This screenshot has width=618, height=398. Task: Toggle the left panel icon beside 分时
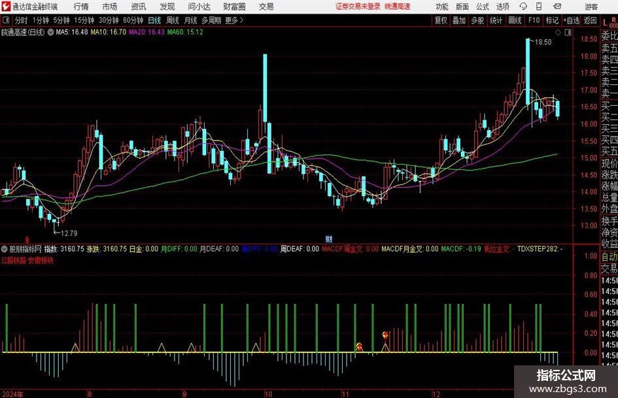[x=5, y=20]
